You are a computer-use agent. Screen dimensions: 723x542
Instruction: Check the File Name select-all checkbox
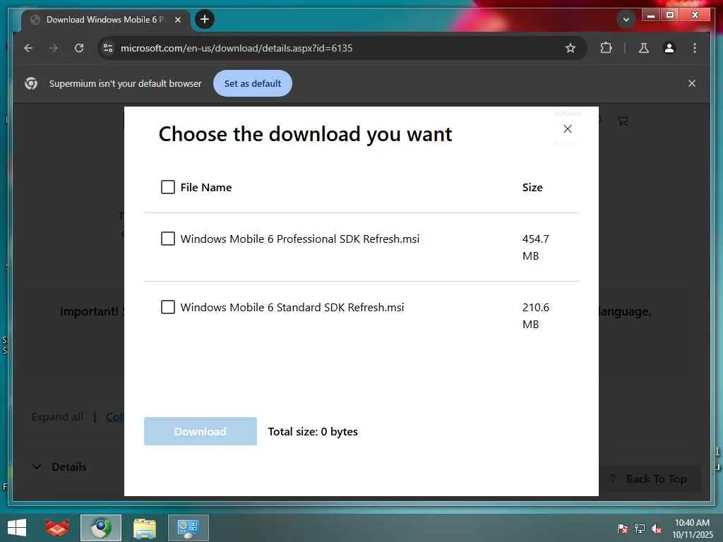168,187
